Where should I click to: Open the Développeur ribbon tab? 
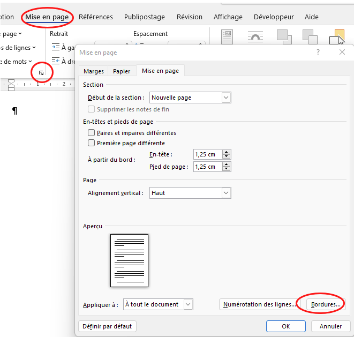click(274, 17)
